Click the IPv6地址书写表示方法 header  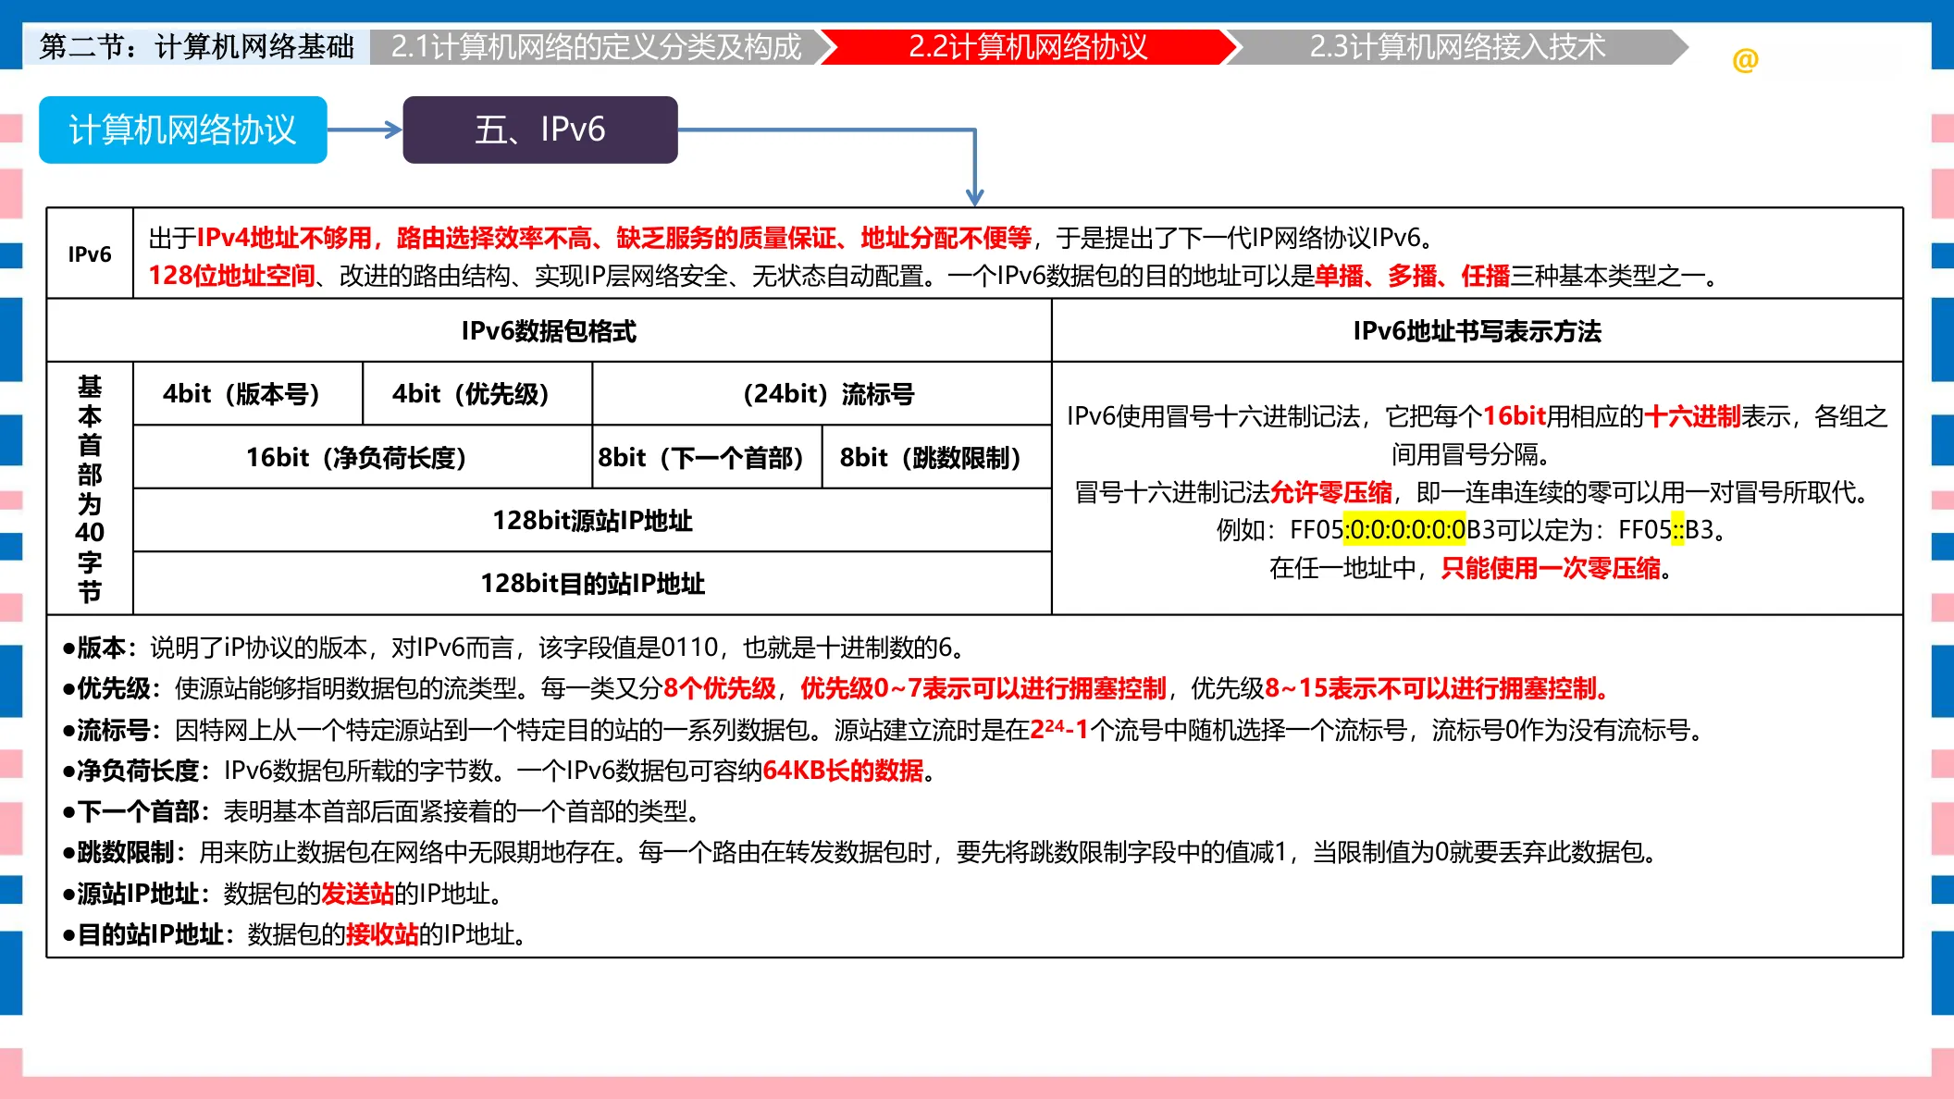click(1477, 331)
